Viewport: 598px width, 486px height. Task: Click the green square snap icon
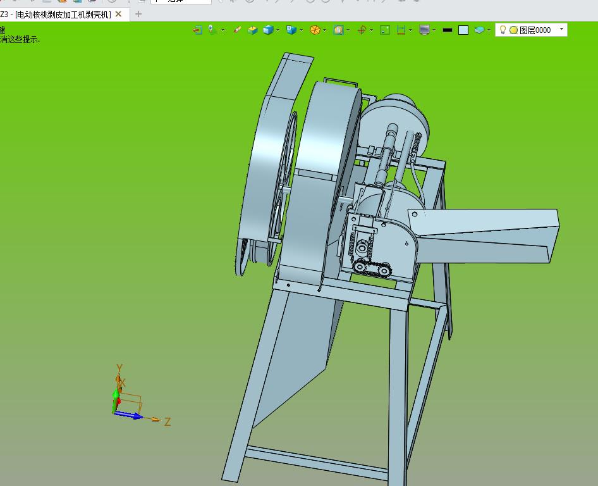385,30
